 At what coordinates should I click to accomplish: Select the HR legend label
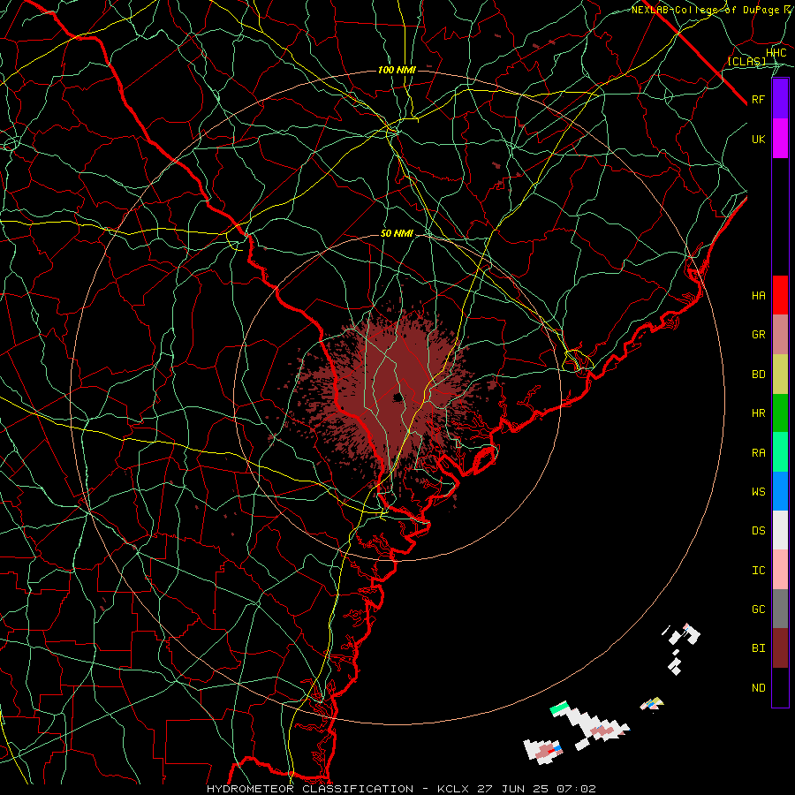coord(758,413)
